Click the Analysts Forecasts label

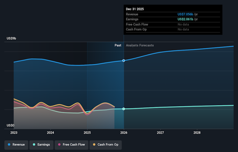tap(140, 45)
